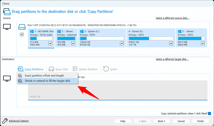The width and height of the screenshot is (214, 126).
Task: Click the Next button
Action: 161,121
